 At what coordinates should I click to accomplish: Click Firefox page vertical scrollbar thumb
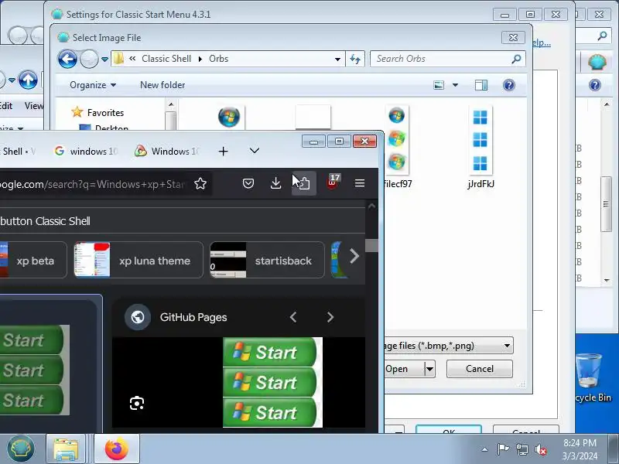[371, 245]
